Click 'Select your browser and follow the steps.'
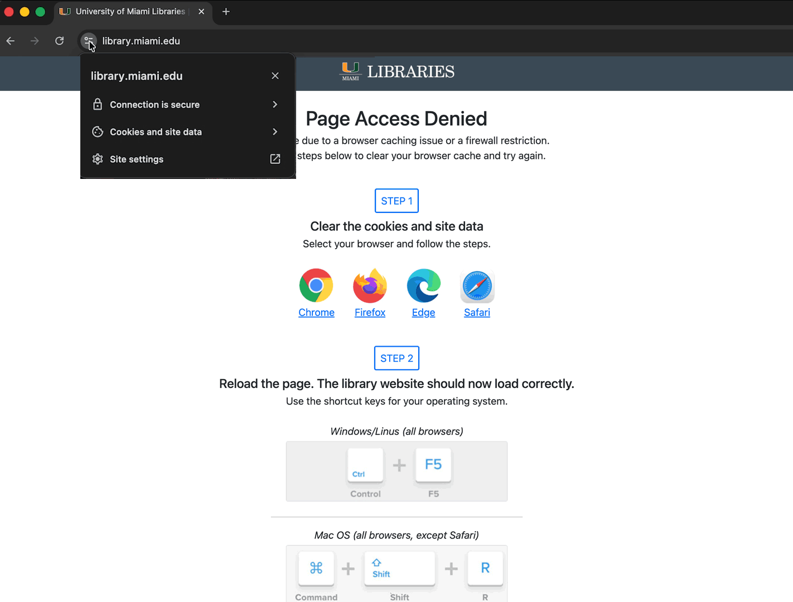Viewport: 793px width, 602px height. [x=396, y=244]
